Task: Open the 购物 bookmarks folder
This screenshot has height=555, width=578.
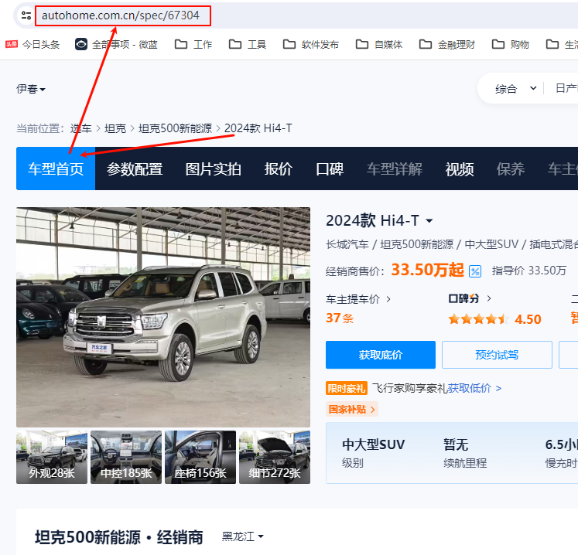Action: coord(511,45)
